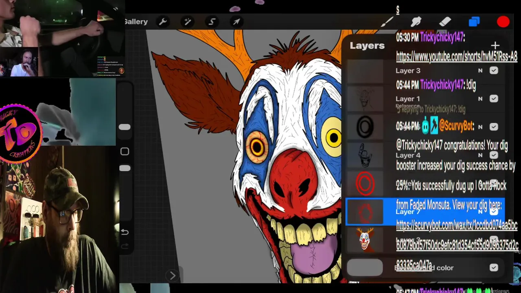Viewport: 521px width, 293px height.
Task: Open the Actions wrench menu
Action: point(163,22)
